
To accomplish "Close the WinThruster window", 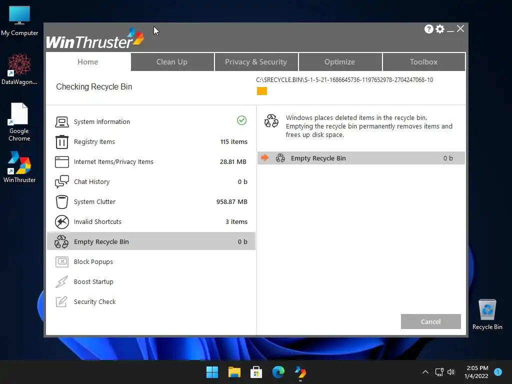I will coord(460,28).
